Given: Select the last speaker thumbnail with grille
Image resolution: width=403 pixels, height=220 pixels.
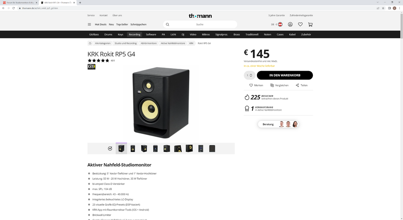Looking at the screenshot, I should 212,149.
